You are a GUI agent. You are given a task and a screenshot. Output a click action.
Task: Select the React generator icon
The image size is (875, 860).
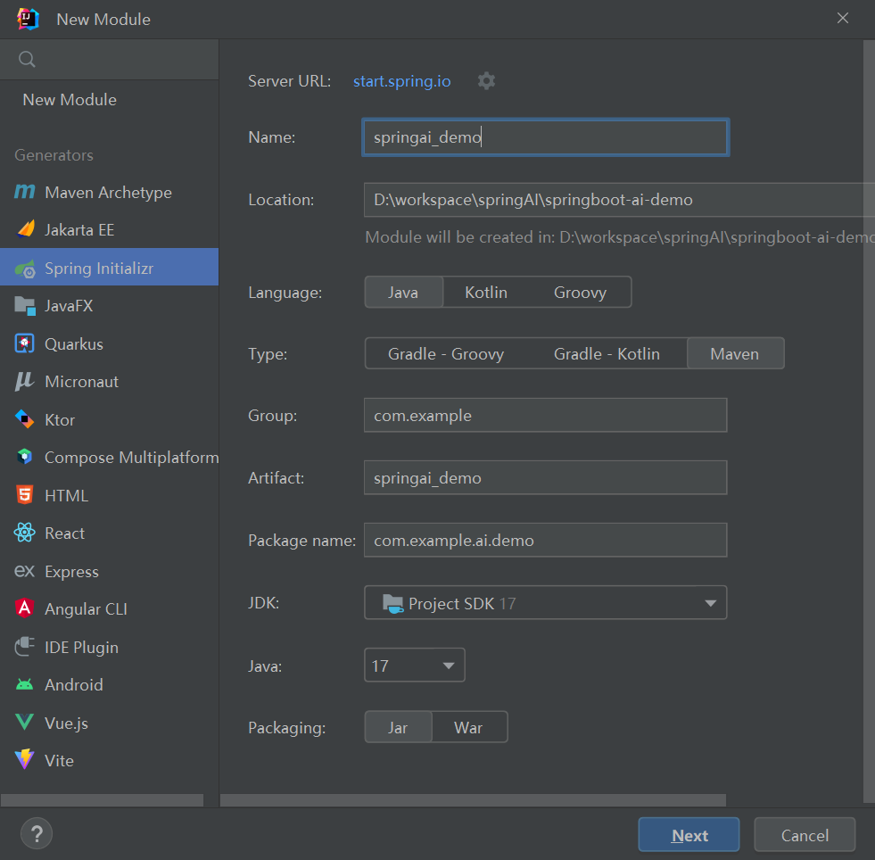[25, 533]
